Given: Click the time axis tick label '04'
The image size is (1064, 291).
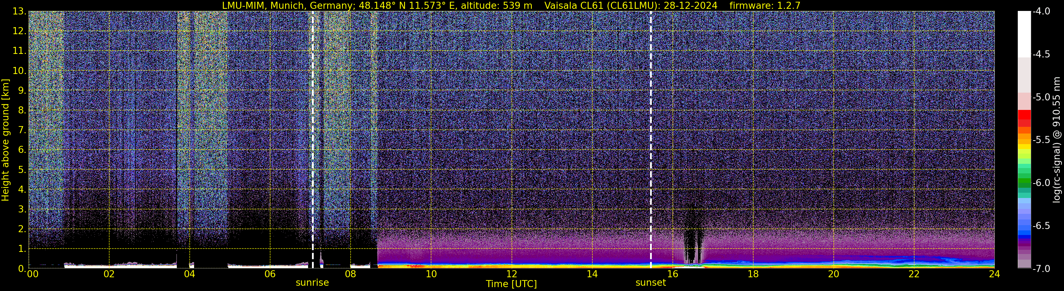Looking at the screenshot, I should tap(190, 274).
